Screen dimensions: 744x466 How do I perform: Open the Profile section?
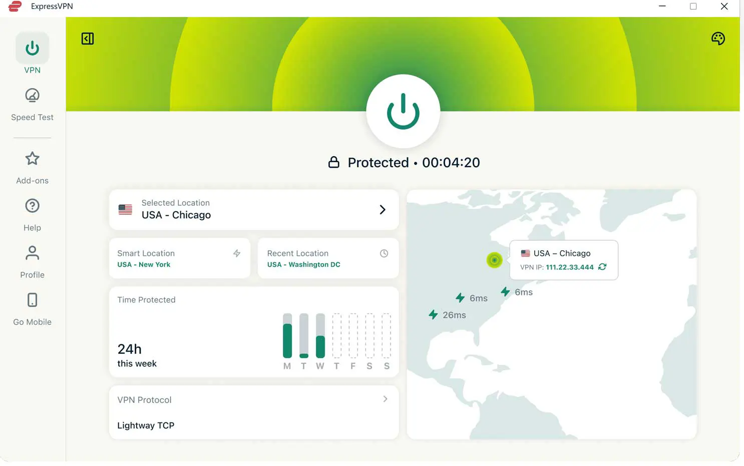[32, 262]
